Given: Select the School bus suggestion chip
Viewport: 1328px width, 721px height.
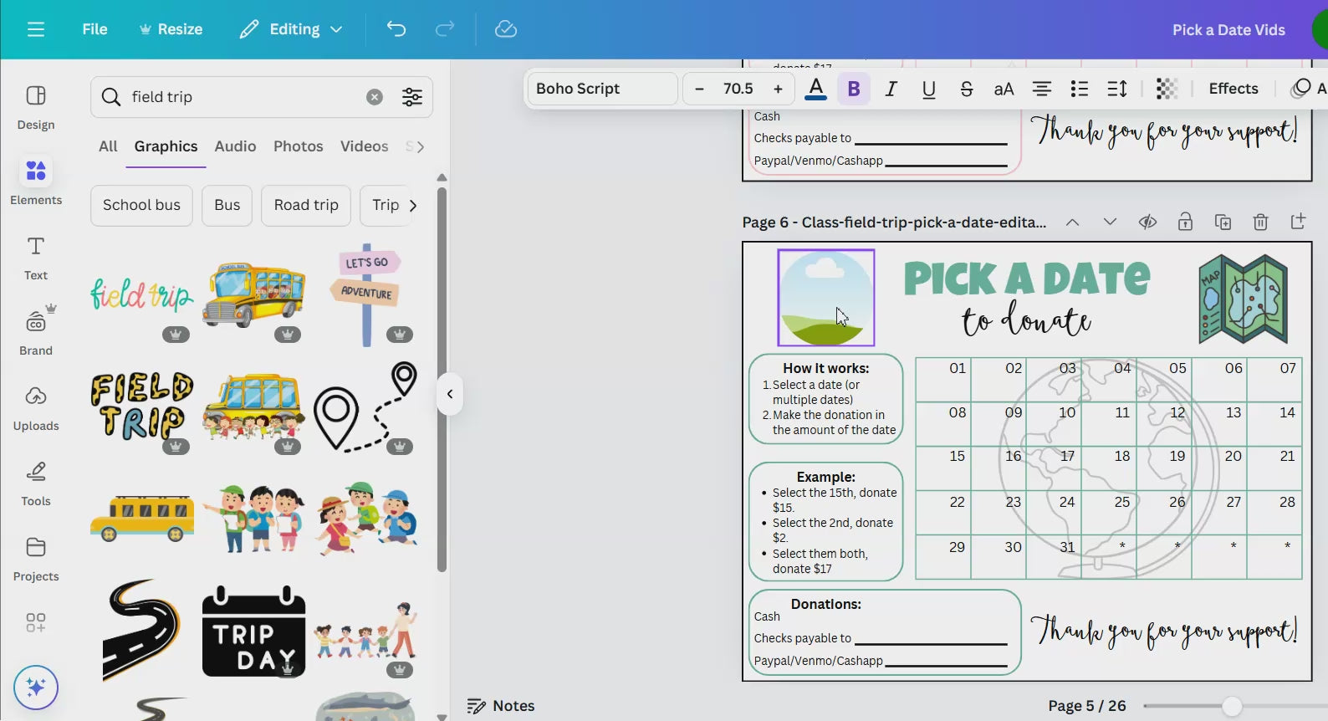Looking at the screenshot, I should tap(141, 205).
